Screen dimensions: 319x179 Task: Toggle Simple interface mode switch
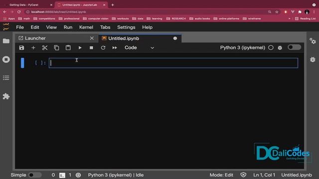pos(35,175)
